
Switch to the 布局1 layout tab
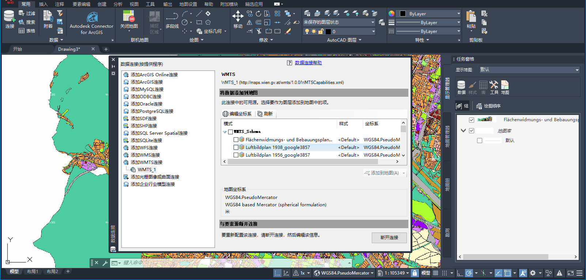32,272
